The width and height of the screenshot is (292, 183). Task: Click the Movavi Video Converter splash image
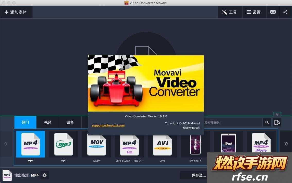tap(146, 83)
